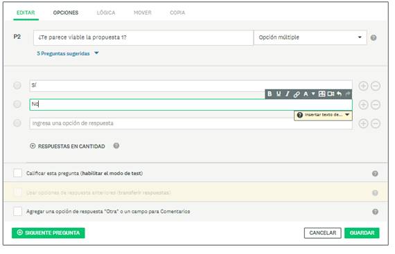Viewport: 395px width, 254px height.
Task: Insert a hyperlink from the text toolbar
Action: (297, 94)
